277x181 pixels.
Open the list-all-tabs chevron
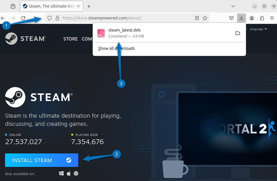click(233, 6)
